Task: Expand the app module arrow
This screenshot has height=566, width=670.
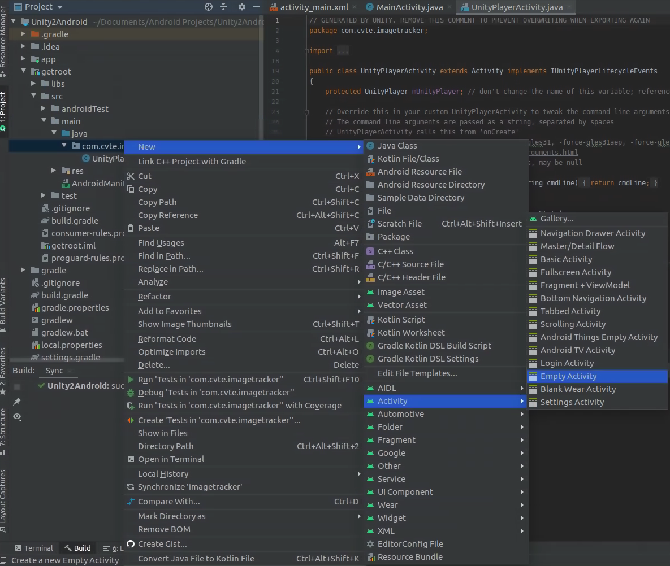Action: coord(23,59)
